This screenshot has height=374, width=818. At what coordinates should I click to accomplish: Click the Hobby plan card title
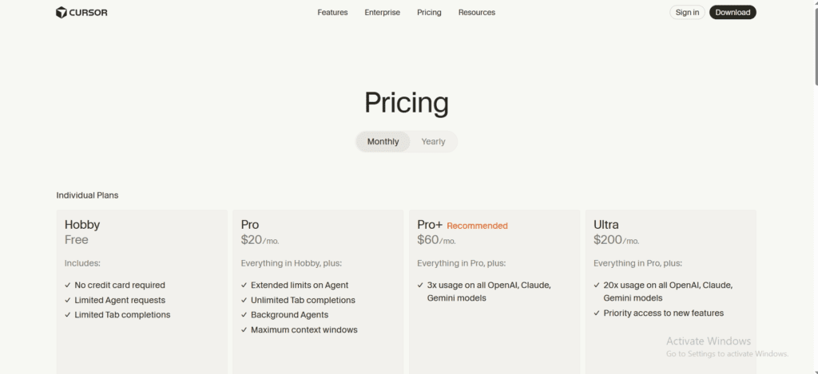coord(82,225)
